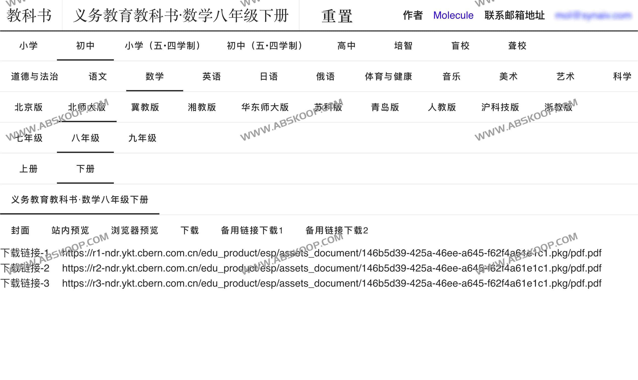The height and width of the screenshot is (380, 638).
Task: Choose the 人教版 edition tab
Action: pos(442,107)
